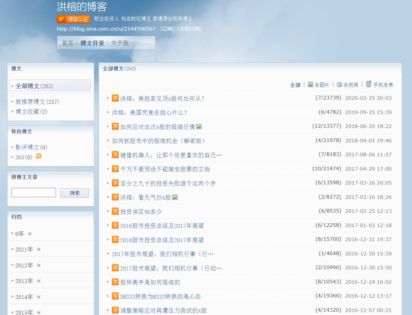Click 荐 badge on 镜像机器人 post
Viewport: 412px width, 315px height.
(115, 155)
